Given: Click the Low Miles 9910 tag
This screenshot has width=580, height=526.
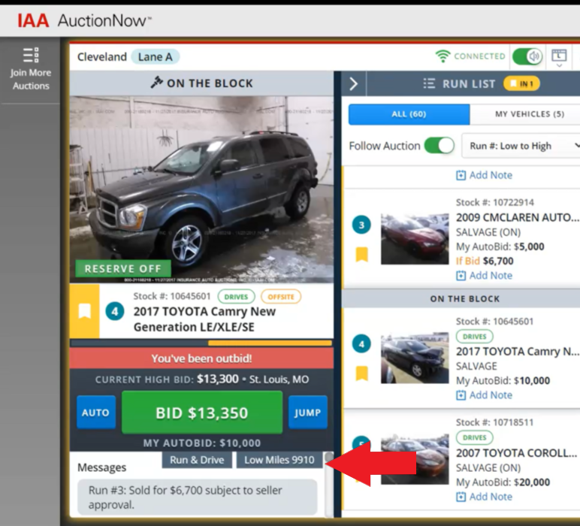Looking at the screenshot, I should [279, 460].
